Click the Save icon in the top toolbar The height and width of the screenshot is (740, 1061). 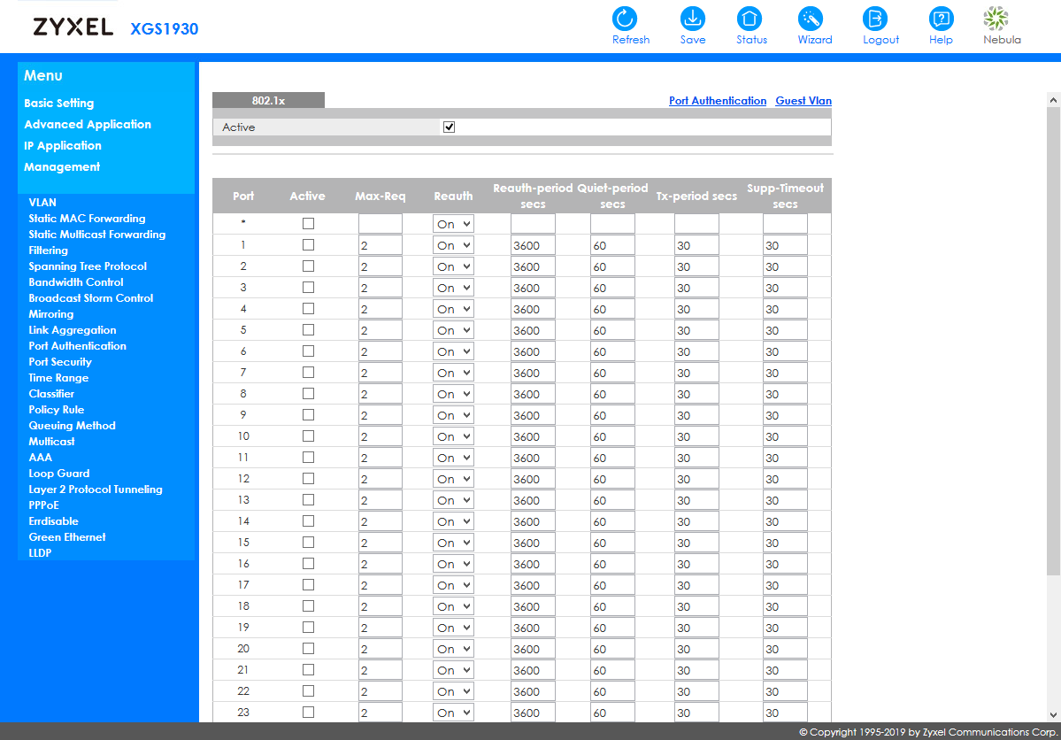click(x=692, y=19)
